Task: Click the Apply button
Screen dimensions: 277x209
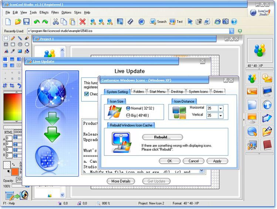Action: [x=217, y=161]
